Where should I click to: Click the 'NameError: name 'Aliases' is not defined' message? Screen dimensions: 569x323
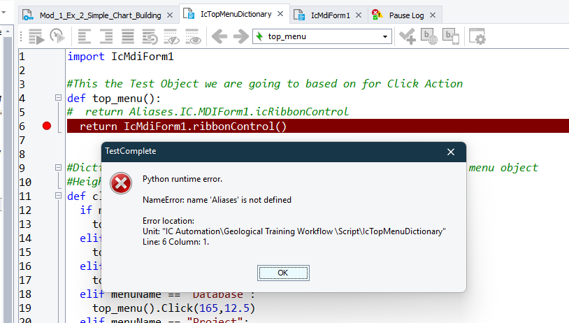tap(217, 200)
